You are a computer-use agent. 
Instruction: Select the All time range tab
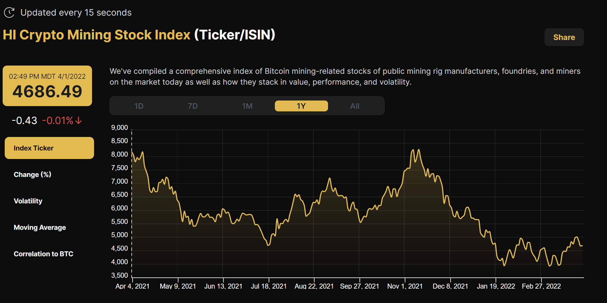click(x=355, y=106)
